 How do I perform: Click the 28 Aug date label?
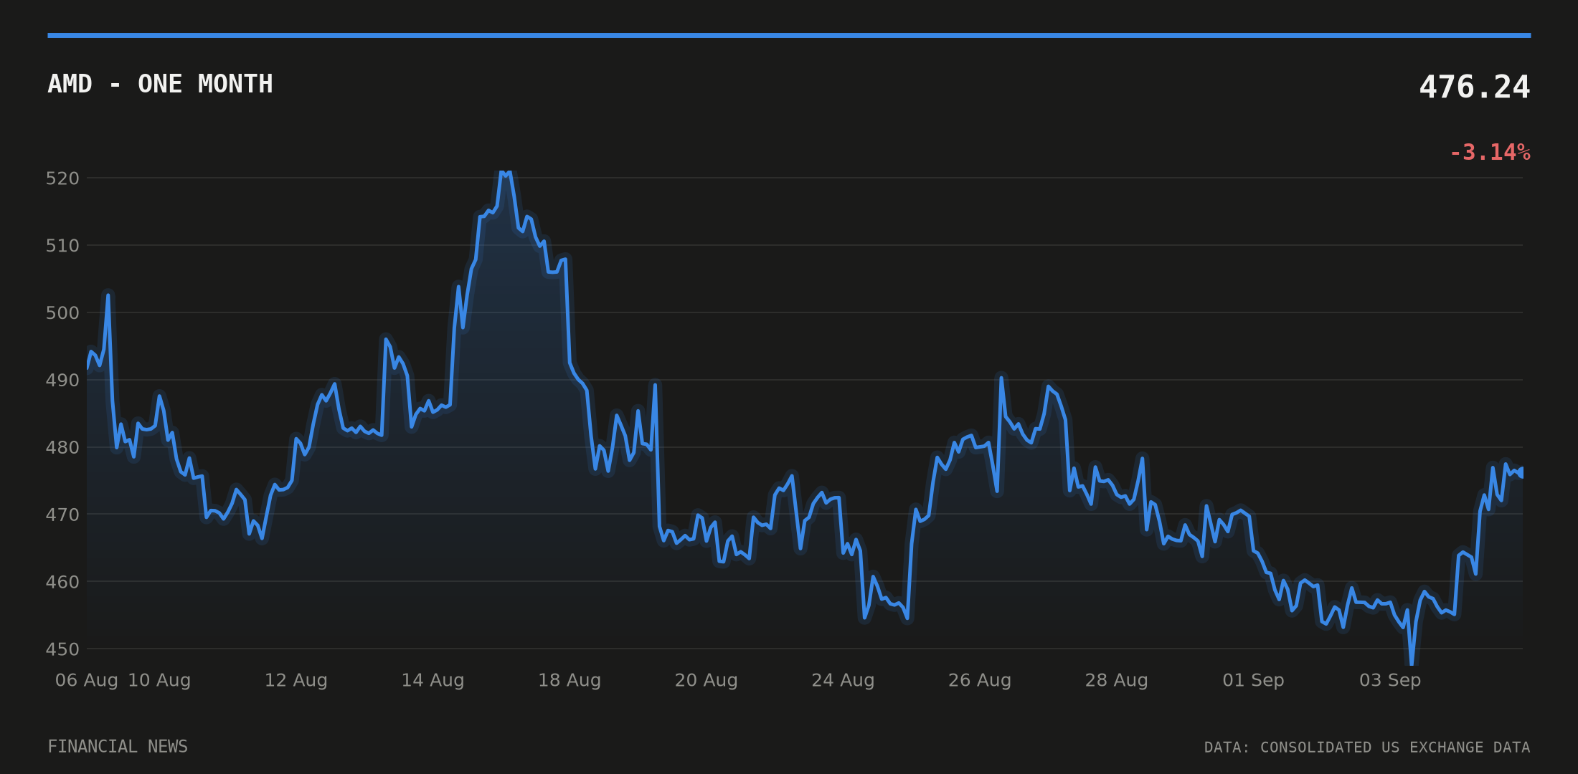click(x=1117, y=680)
